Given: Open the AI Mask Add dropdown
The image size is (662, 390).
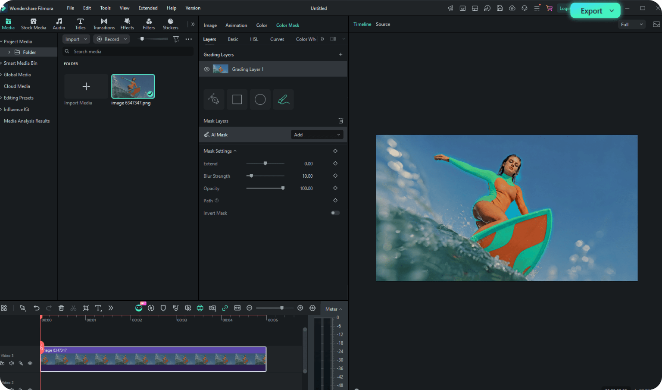Looking at the screenshot, I should (317, 135).
